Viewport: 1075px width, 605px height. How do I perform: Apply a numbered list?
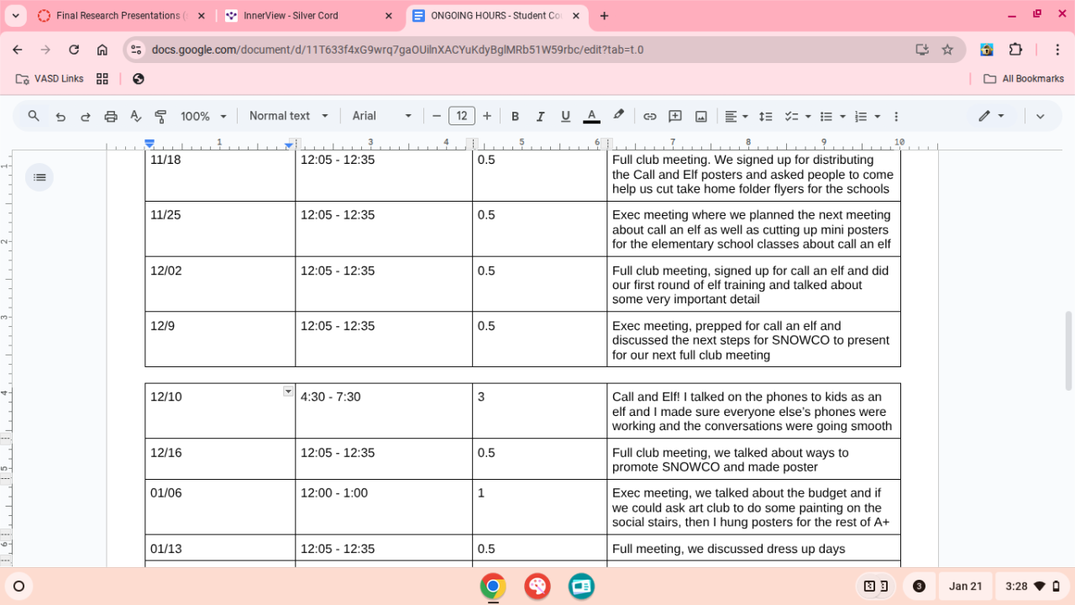click(860, 116)
